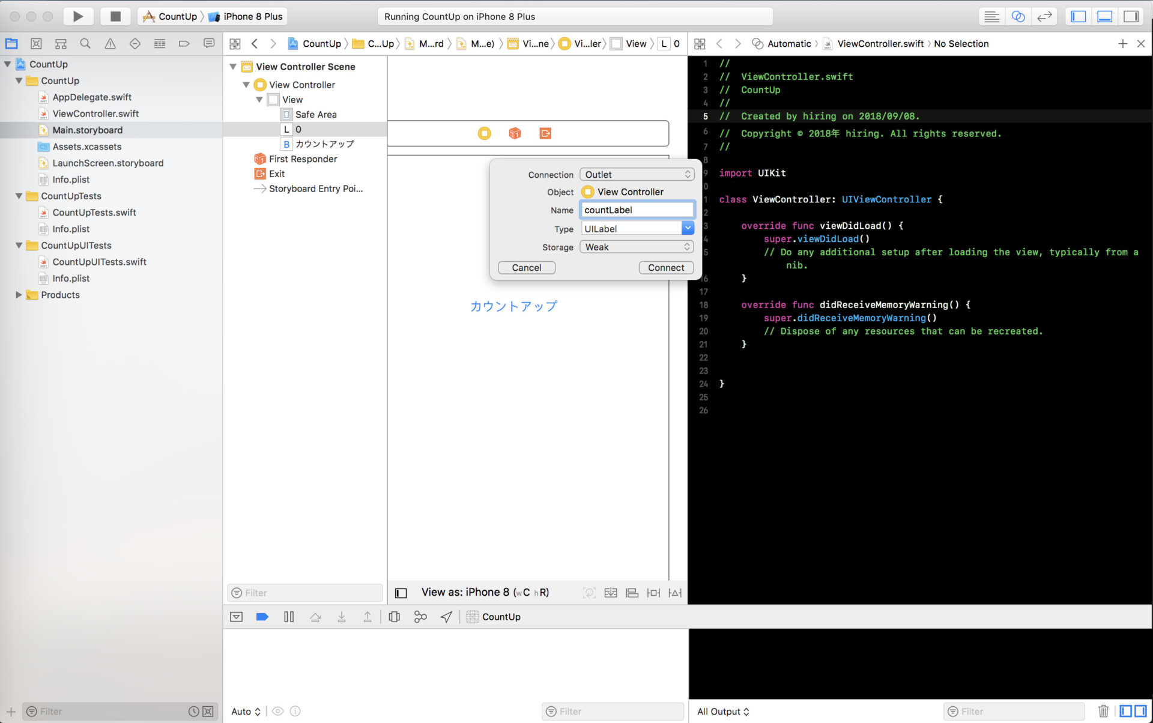Open the Debug navigator
Viewport: 1153px width, 723px height.
(x=159, y=43)
